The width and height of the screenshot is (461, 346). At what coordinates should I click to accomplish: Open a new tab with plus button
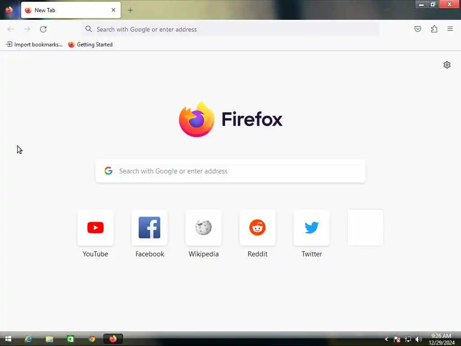(130, 10)
